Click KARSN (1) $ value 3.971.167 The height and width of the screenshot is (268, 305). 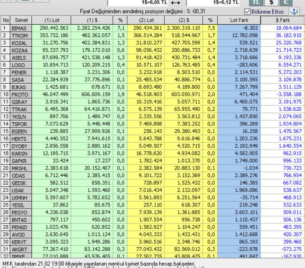pos(98,153)
